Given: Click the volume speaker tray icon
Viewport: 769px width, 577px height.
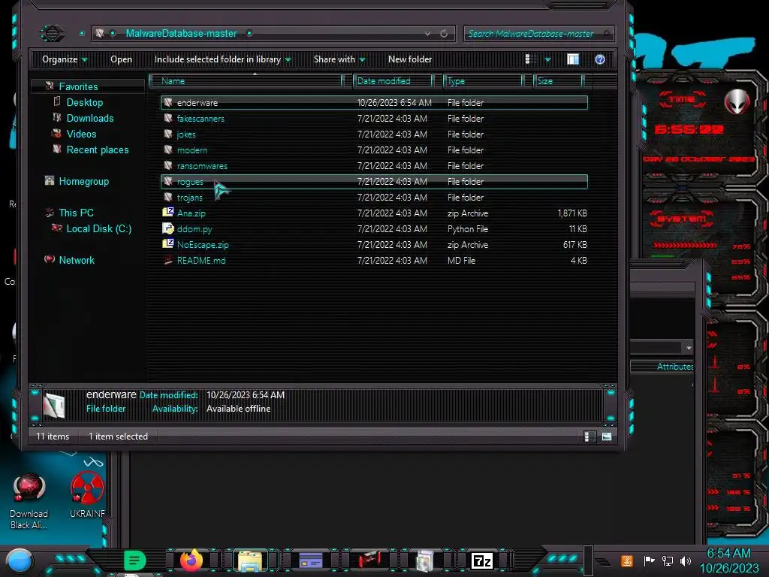Looking at the screenshot, I should click(x=686, y=560).
